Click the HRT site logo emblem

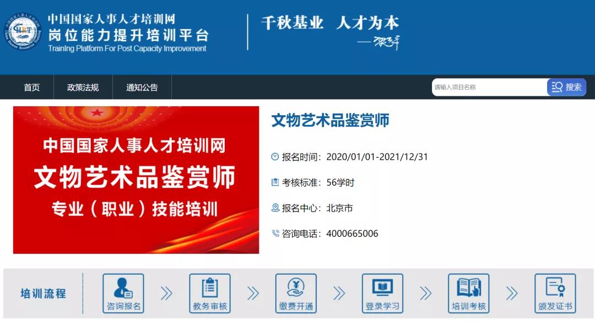23,32
